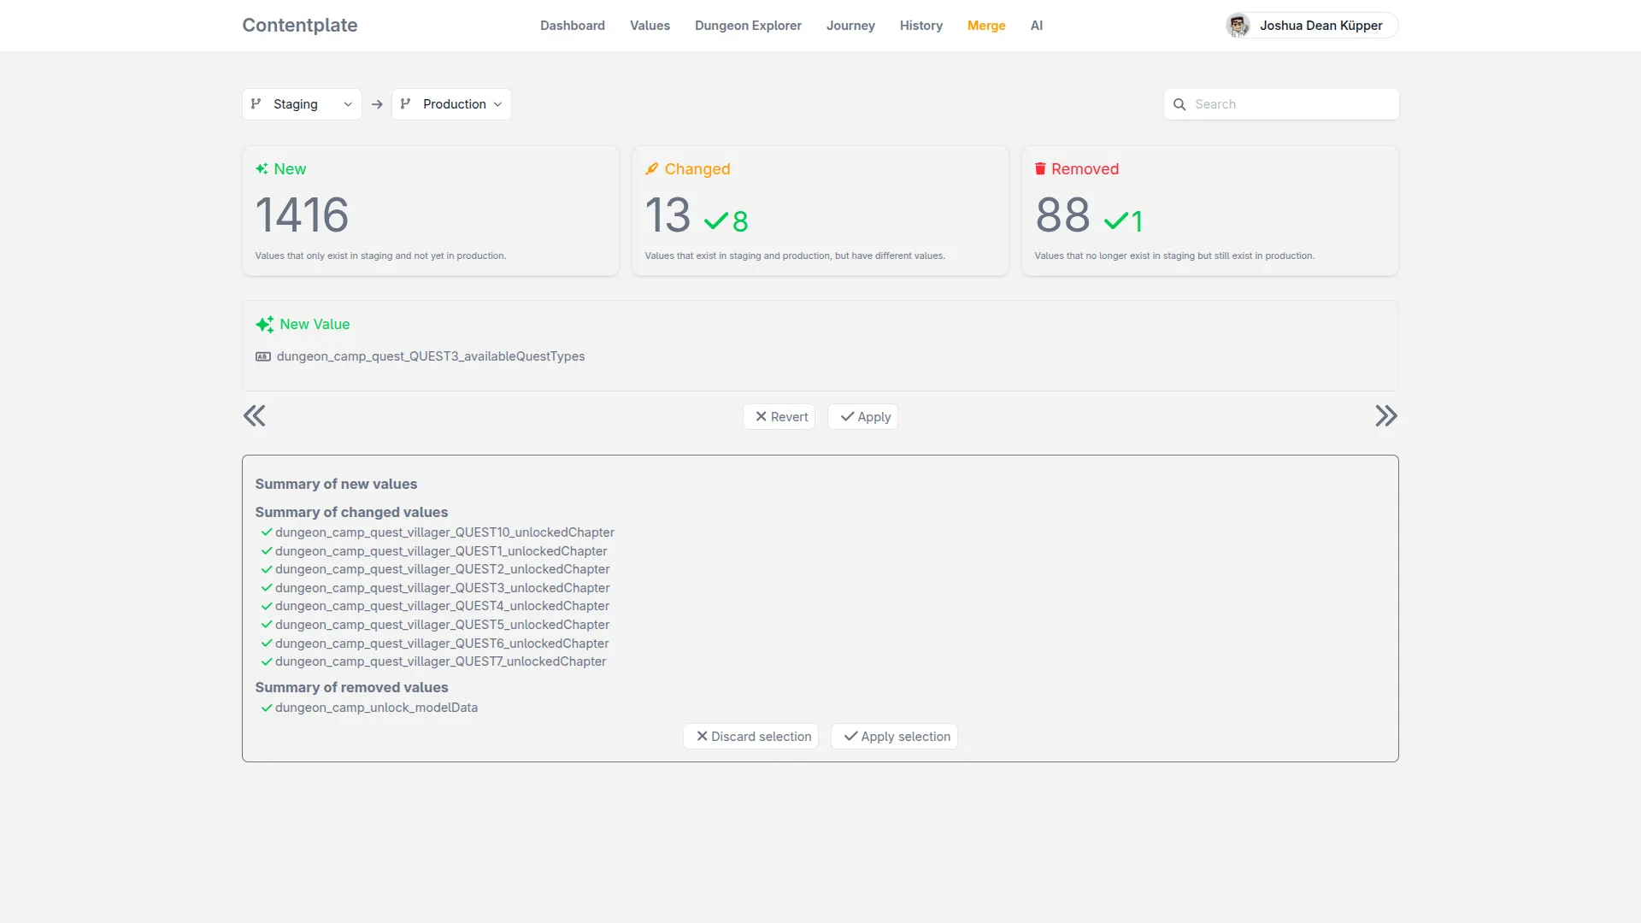Open the AI page
1641x923 pixels.
[x=1037, y=26]
